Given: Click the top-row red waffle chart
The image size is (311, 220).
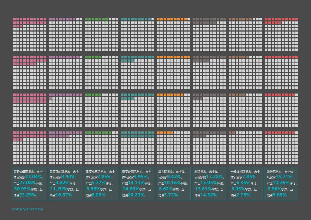Looking at the screenshot, I should [281, 34].
